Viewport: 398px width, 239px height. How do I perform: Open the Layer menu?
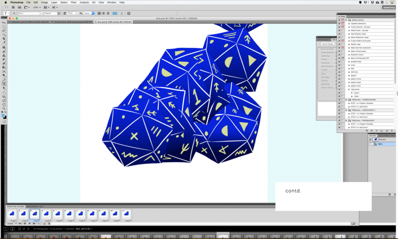coord(54,2)
